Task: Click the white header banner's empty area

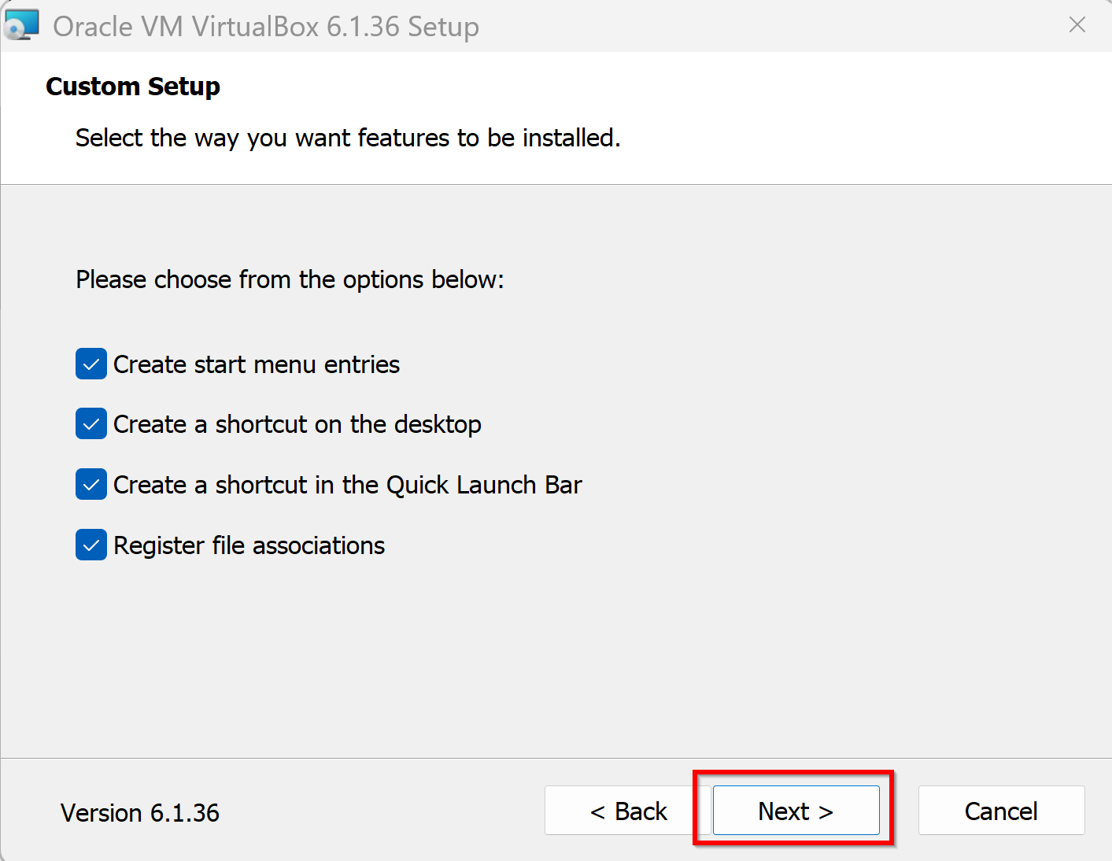Action: click(x=866, y=118)
